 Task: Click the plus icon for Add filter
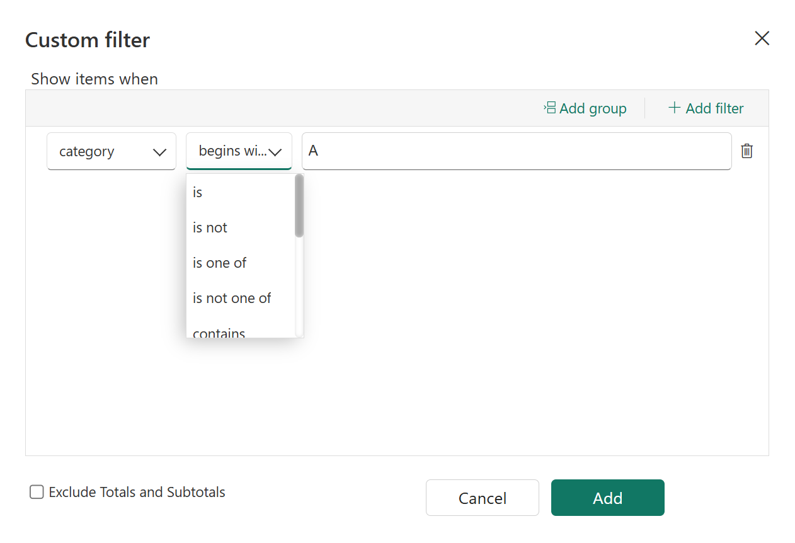coord(674,108)
